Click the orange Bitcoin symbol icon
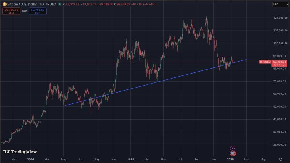The width and height of the screenshot is (290, 163). click(4, 4)
